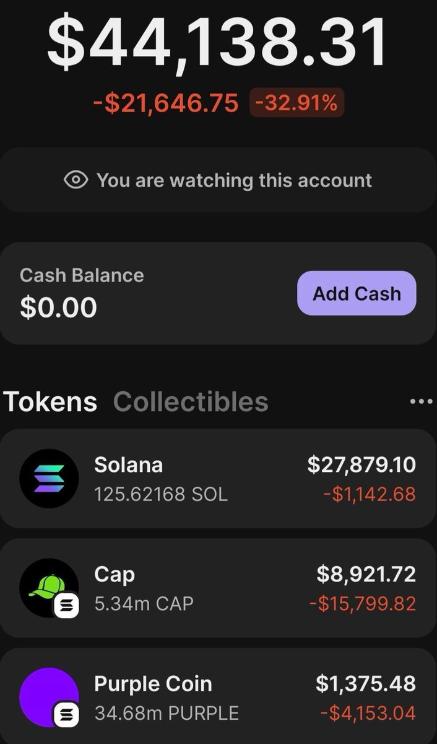The height and width of the screenshot is (744, 437).
Task: Tap the -32.91% change badge
Action: (296, 103)
